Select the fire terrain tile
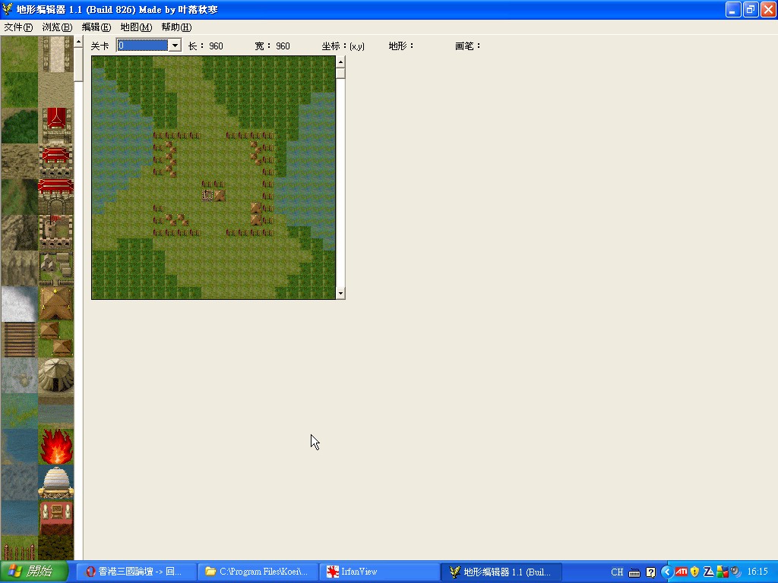 point(55,446)
